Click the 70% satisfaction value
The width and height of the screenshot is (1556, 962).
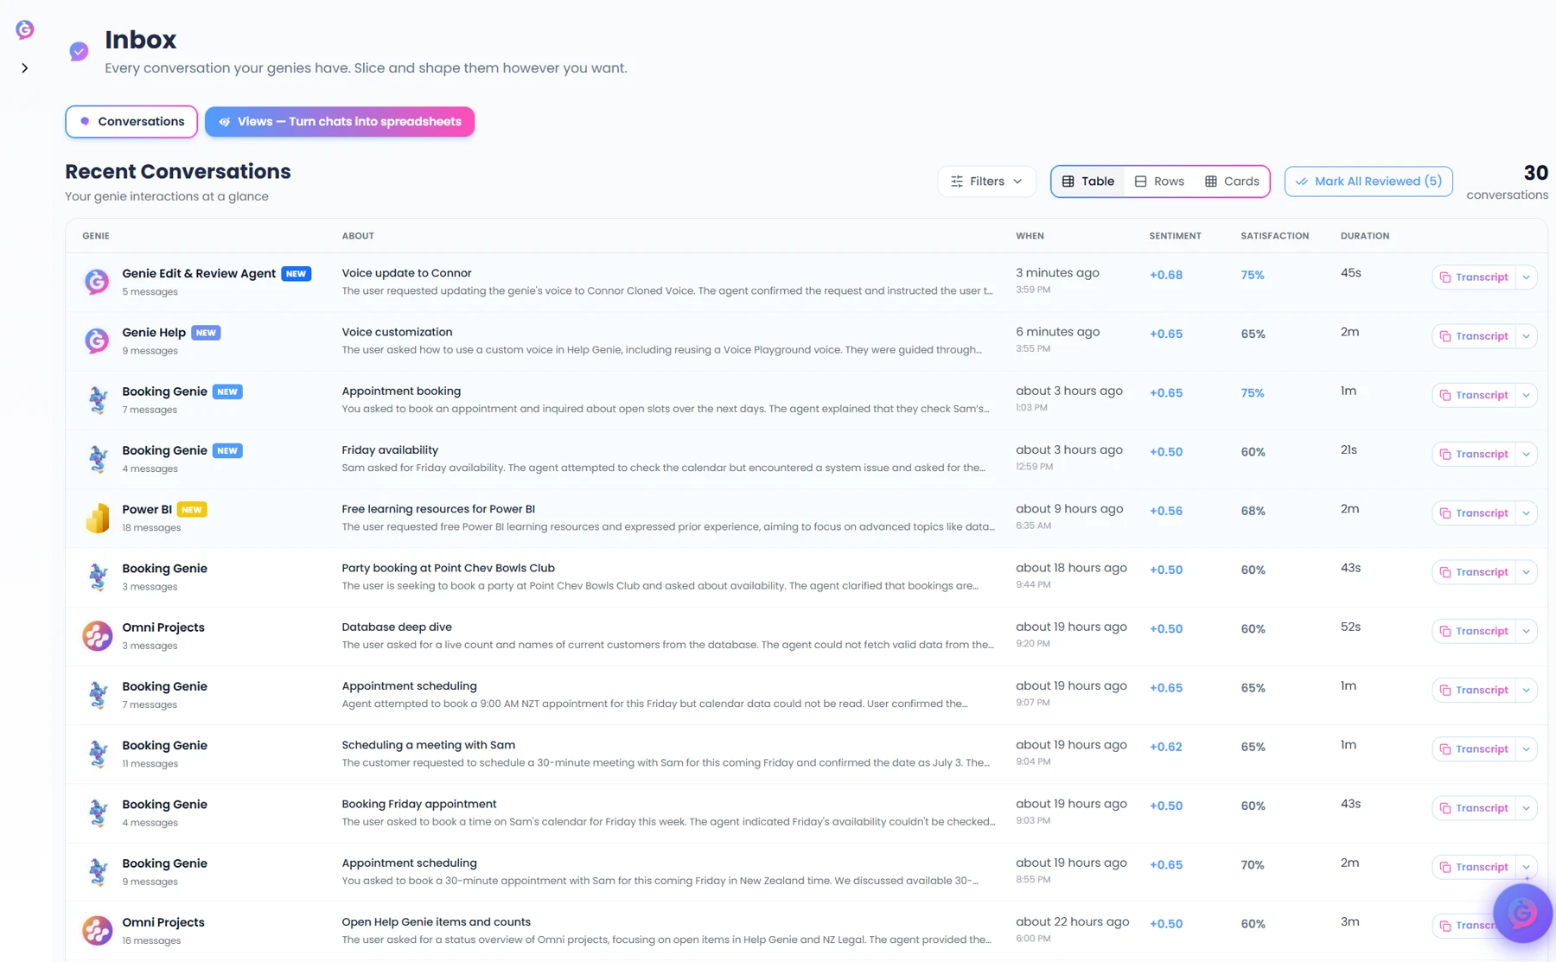(x=1253, y=864)
